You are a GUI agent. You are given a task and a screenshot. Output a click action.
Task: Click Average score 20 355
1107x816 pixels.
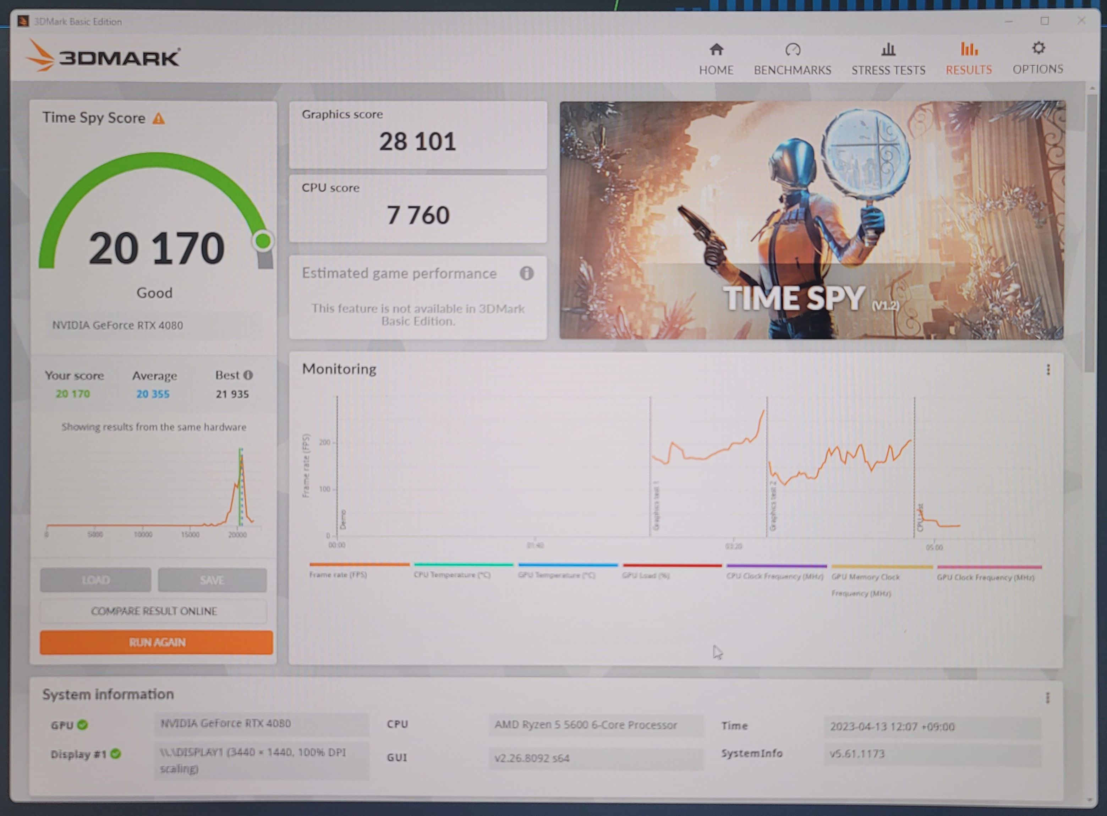coord(153,394)
